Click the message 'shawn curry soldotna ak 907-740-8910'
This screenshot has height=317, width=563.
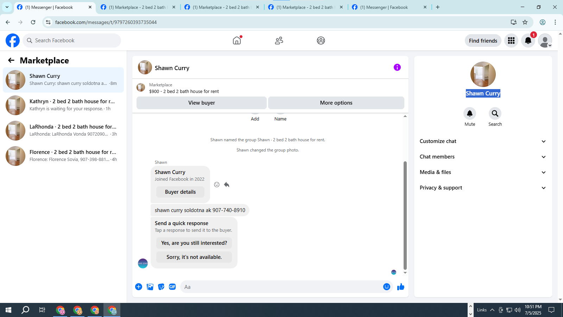200,210
